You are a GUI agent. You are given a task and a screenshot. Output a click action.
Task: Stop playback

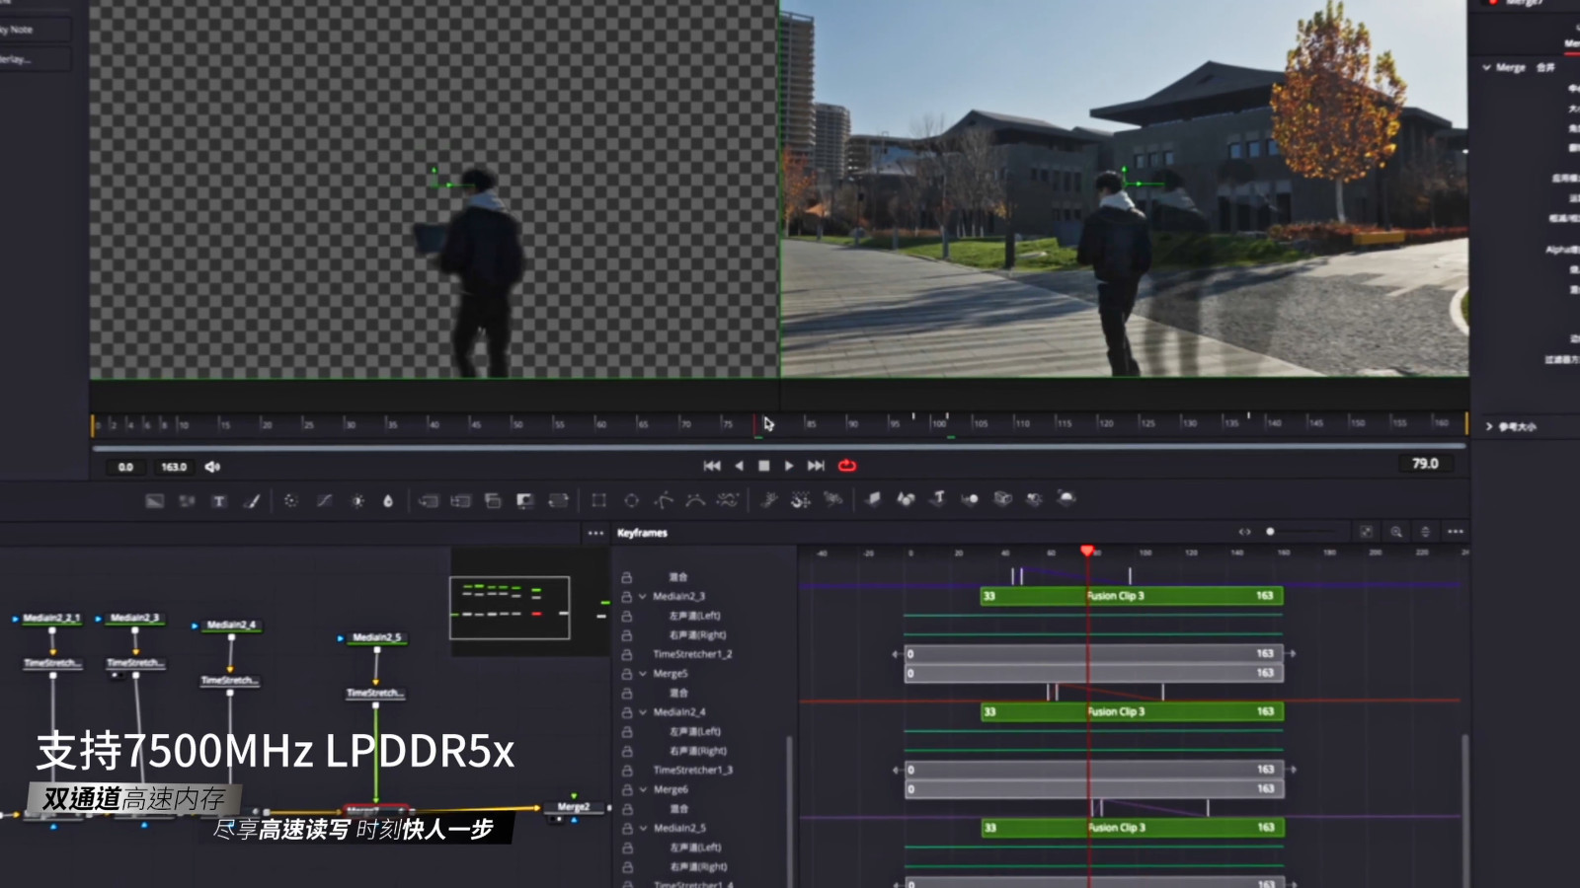click(x=763, y=466)
